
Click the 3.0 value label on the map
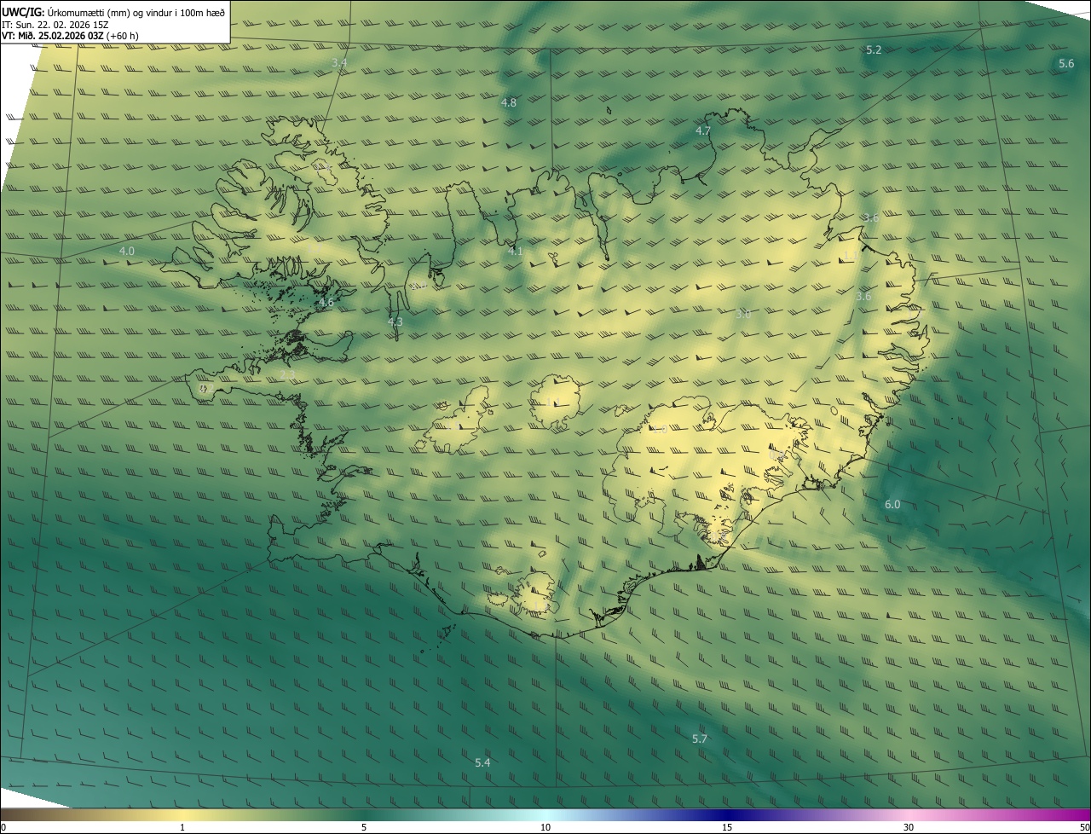pos(743,314)
